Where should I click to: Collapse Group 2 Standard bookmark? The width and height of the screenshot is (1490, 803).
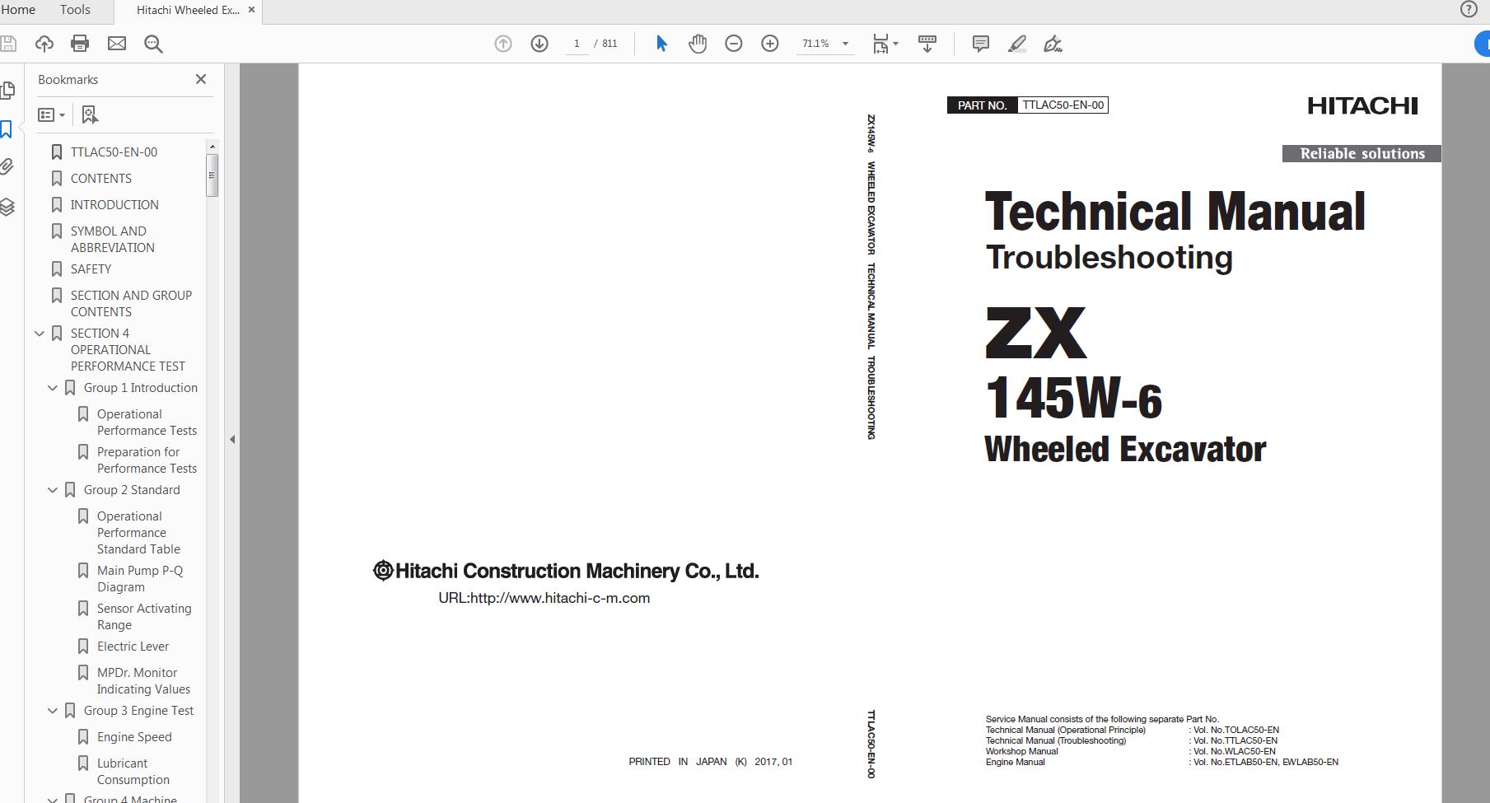[53, 490]
